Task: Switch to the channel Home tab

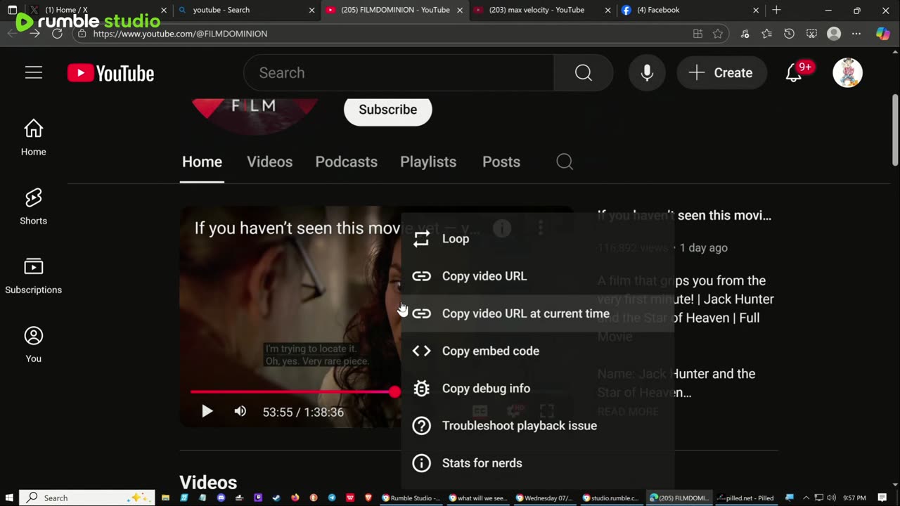Action: [x=202, y=162]
